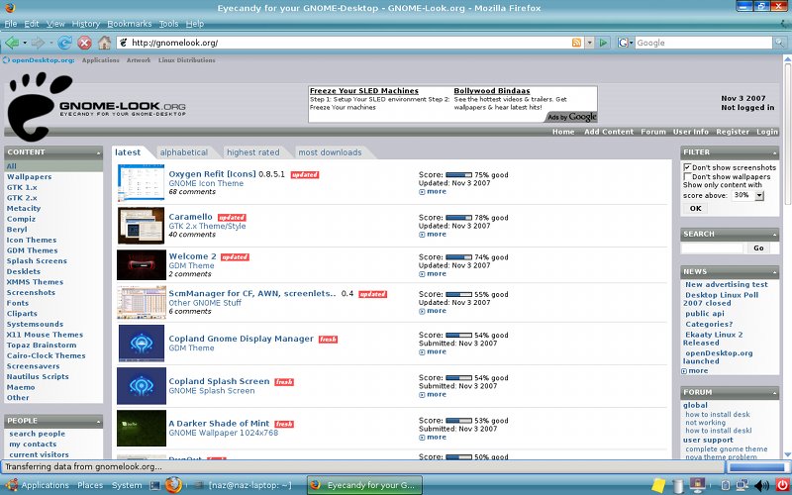Open the Icon Themes category link

(32, 240)
